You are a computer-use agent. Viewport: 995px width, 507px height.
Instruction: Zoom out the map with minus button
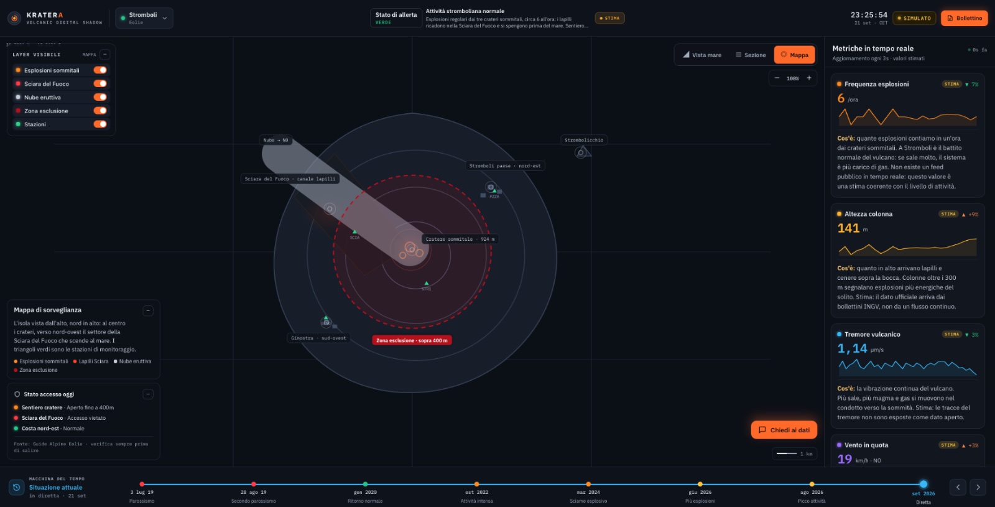tap(777, 78)
